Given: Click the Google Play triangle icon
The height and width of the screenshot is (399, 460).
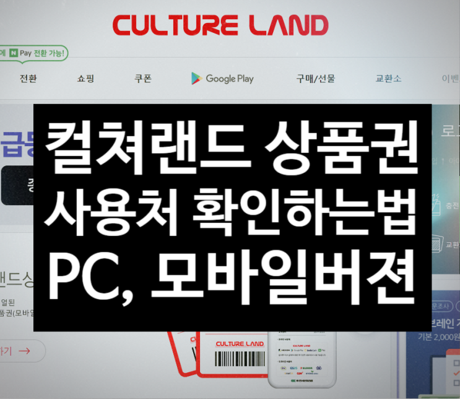Looking at the screenshot, I should click(196, 79).
